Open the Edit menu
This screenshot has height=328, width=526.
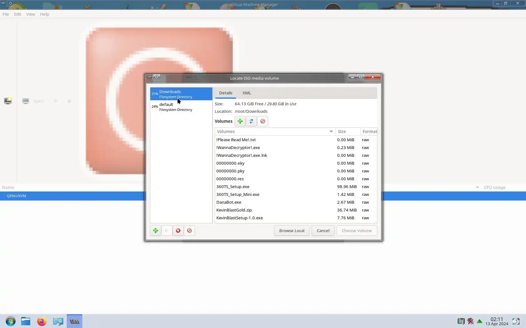point(18,14)
